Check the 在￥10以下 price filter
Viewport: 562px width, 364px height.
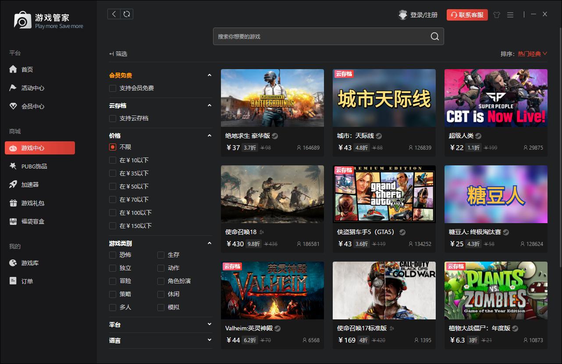point(113,160)
